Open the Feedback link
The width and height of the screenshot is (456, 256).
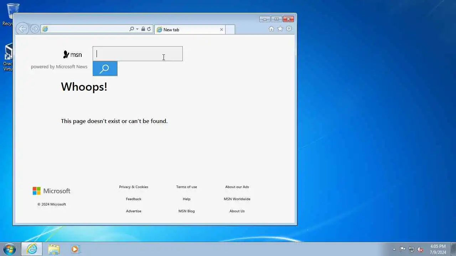[134, 199]
